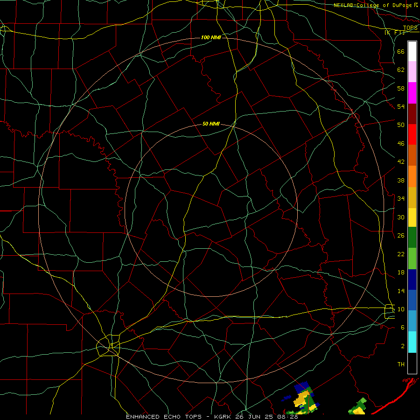Click the black TH legend swatch

412,363
